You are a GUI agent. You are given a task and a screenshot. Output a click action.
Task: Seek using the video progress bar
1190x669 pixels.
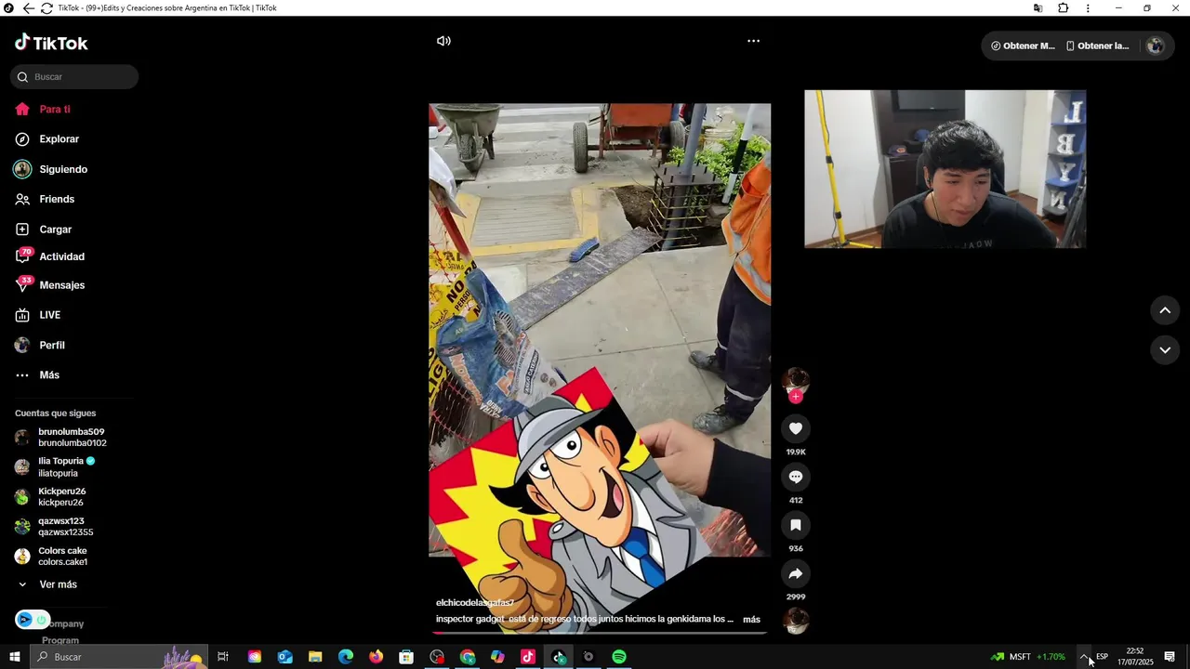click(600, 633)
